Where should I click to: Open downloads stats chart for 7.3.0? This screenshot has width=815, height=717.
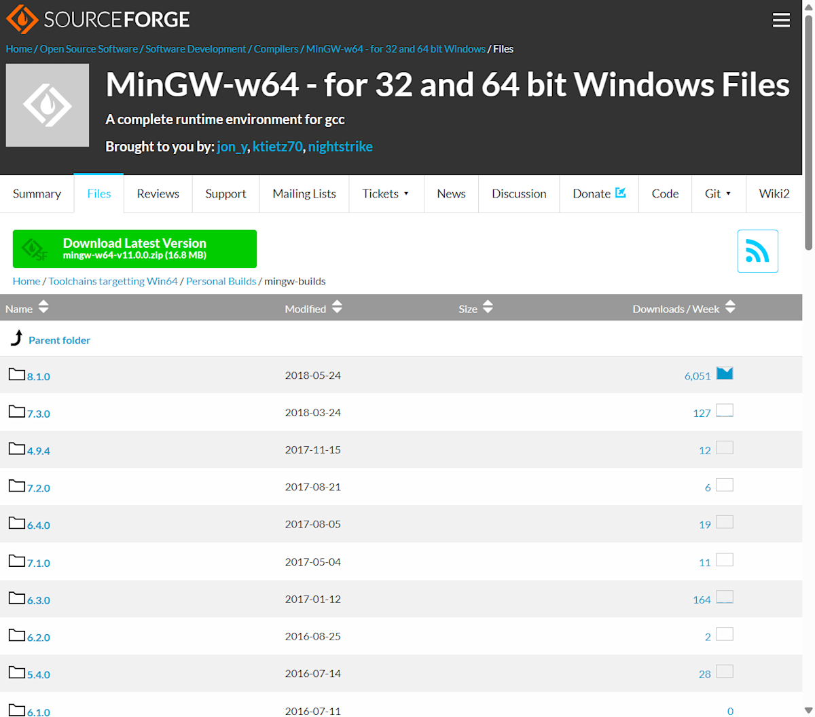[725, 411]
